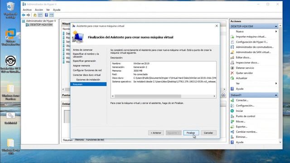Viewport: 290px width, 163px height.
Task: Click the Forward arrow toolbar icon
Action: [x=28, y=15]
